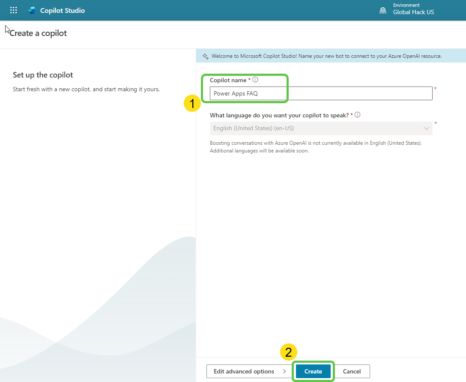466x382 pixels.
Task: Click the Environment globe icon
Action: [x=383, y=10]
